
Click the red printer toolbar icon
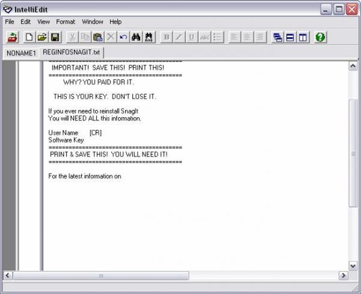point(12,37)
